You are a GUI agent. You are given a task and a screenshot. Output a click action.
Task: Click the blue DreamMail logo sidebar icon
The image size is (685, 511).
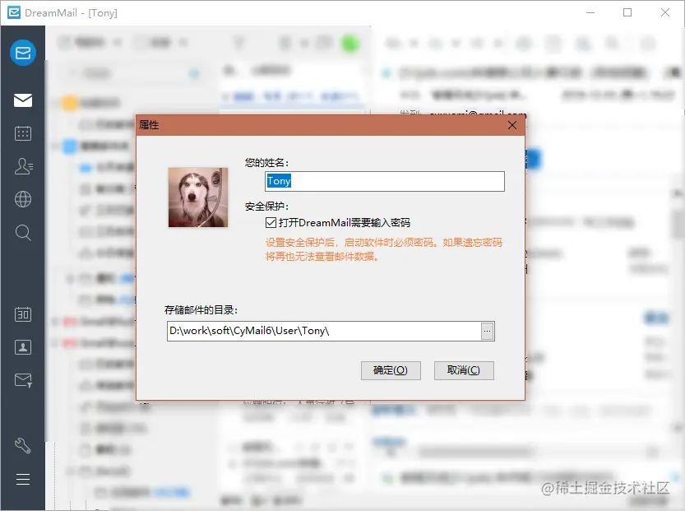(x=23, y=53)
